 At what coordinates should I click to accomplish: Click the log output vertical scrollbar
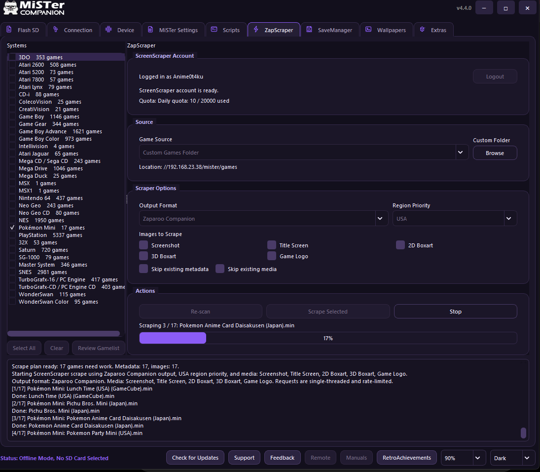tap(523, 433)
